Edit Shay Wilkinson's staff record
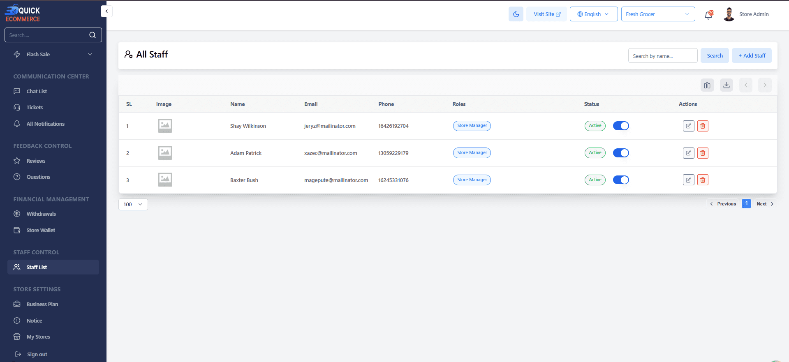Viewport: 789px width, 362px height. pyautogui.click(x=688, y=126)
